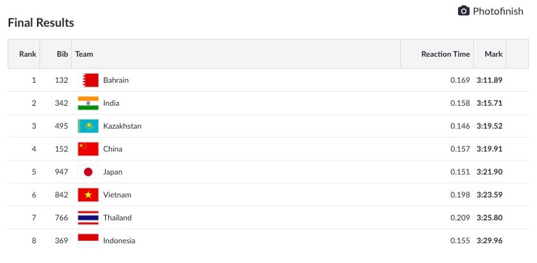Screen dimensions: 537x263
Task: Select the Thailand flag icon
Action: [x=88, y=218]
